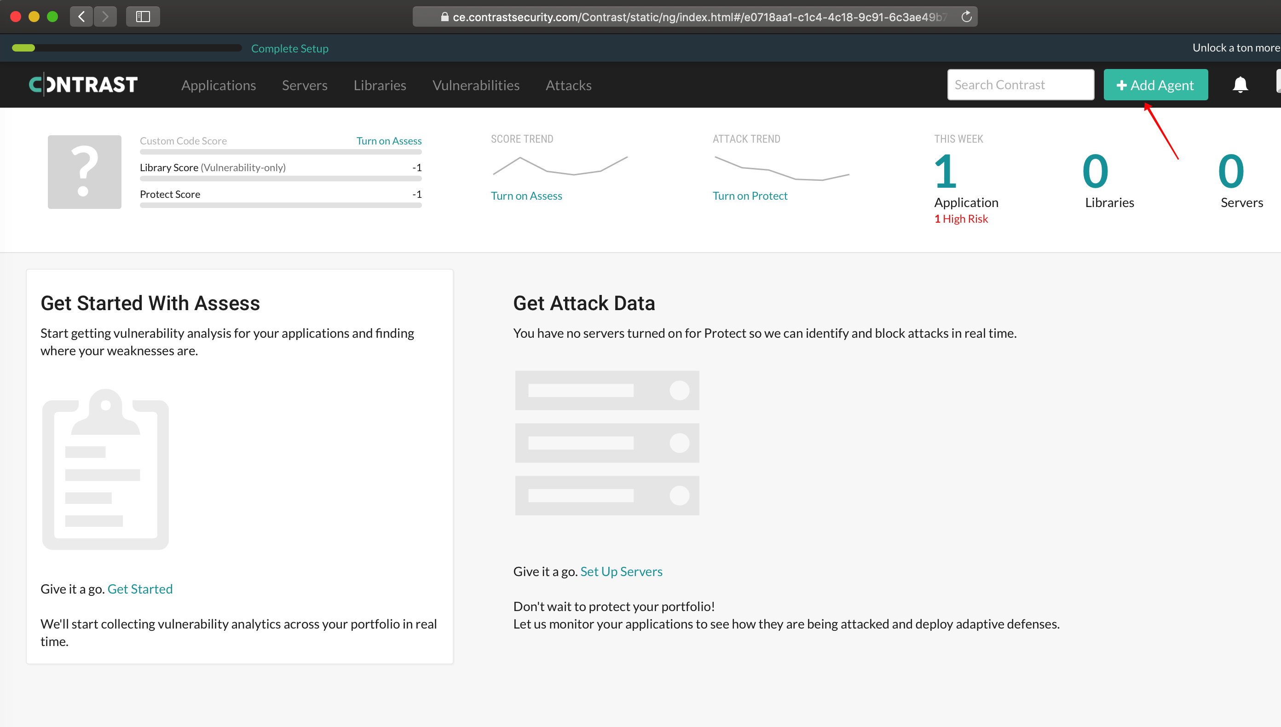Click the 1 High Risk application link
Viewport: 1281px width, 727px height.
click(x=961, y=219)
